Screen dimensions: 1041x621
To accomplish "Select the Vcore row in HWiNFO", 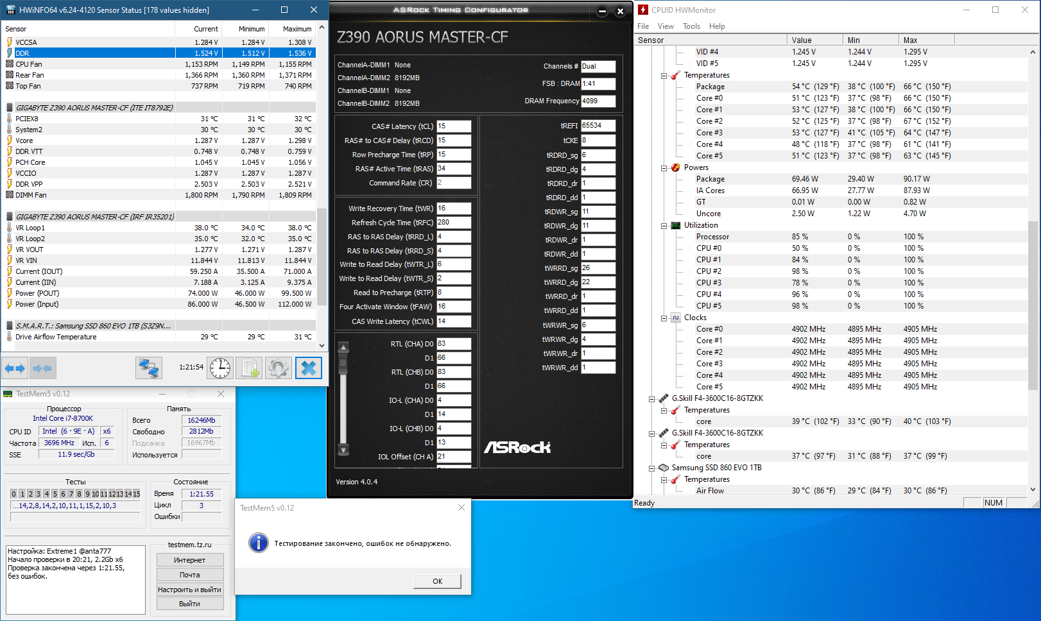I will 159,140.
